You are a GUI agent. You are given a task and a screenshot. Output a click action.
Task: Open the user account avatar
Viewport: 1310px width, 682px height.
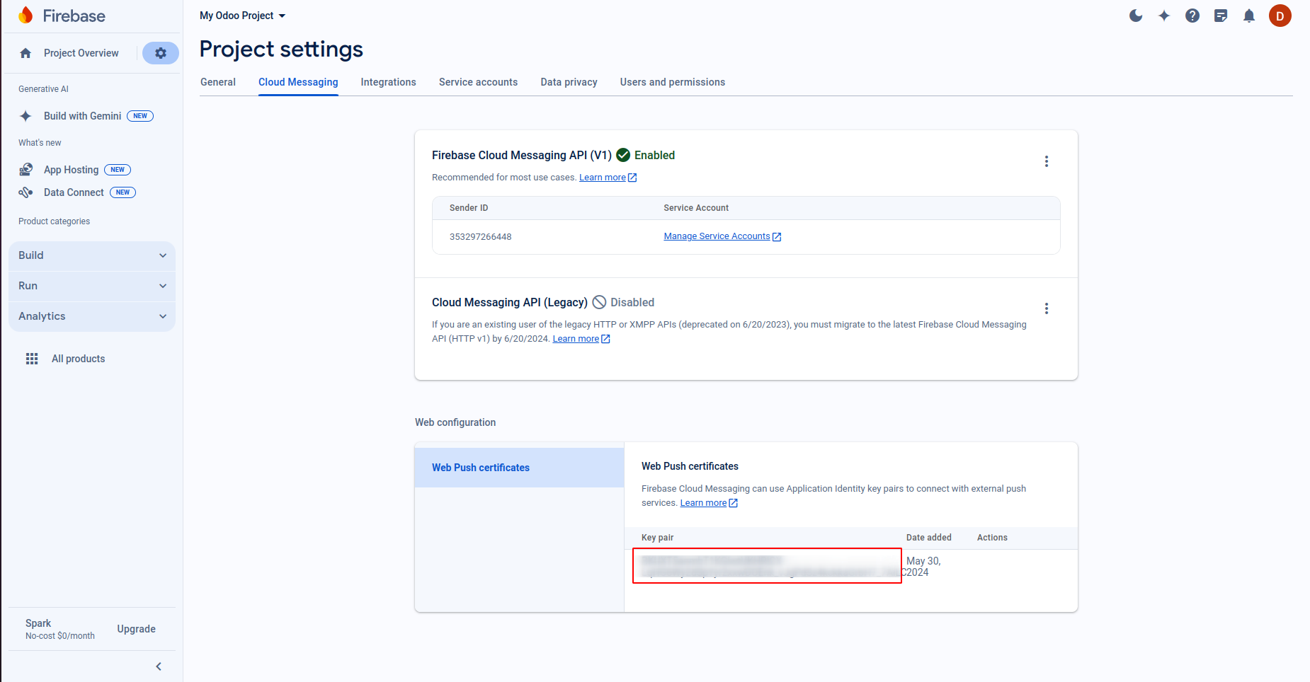click(x=1280, y=16)
